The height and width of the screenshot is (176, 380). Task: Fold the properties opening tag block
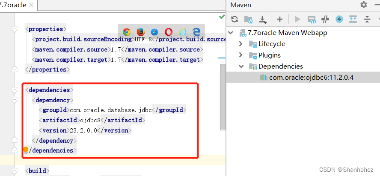coord(15,29)
